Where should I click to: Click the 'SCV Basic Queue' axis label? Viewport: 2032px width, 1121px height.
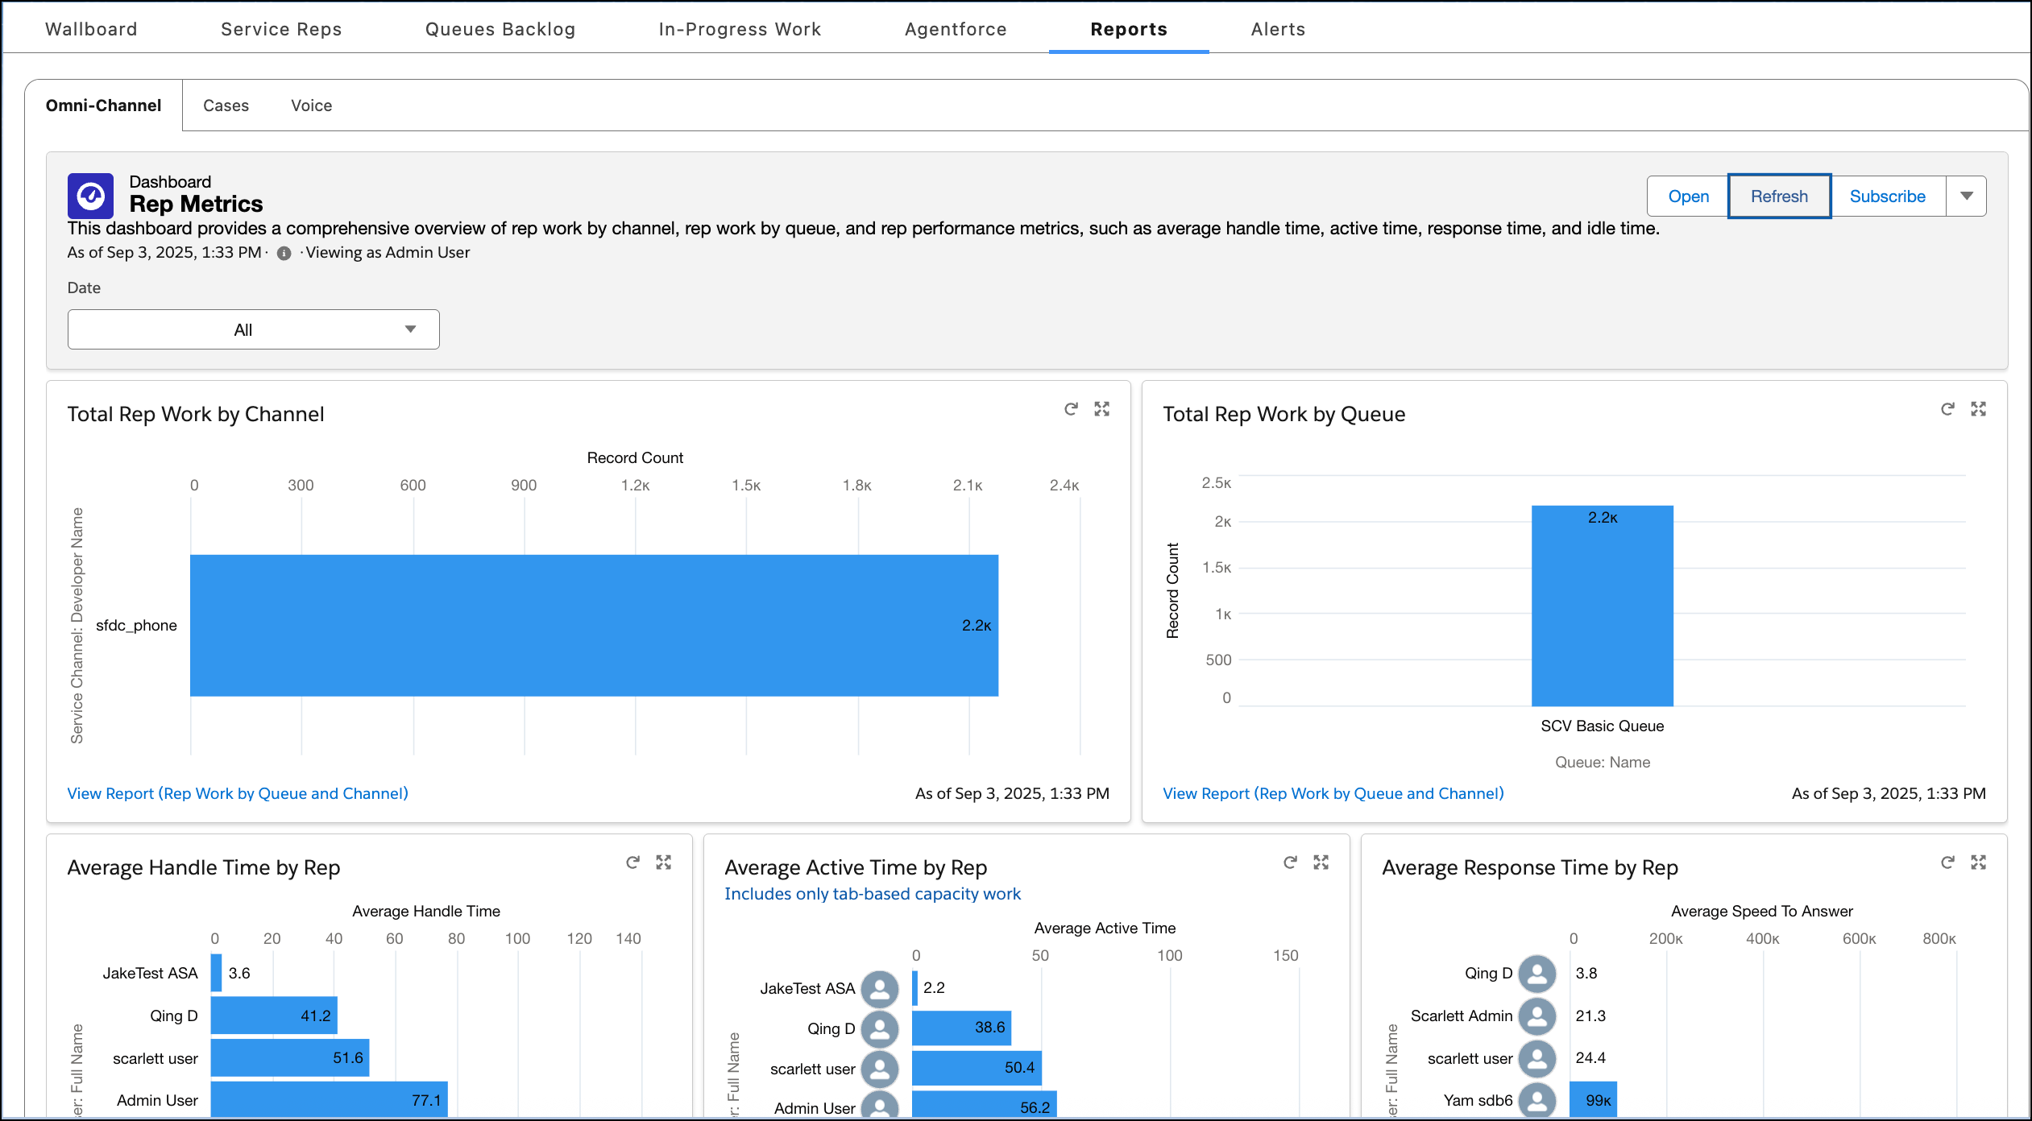tap(1602, 726)
